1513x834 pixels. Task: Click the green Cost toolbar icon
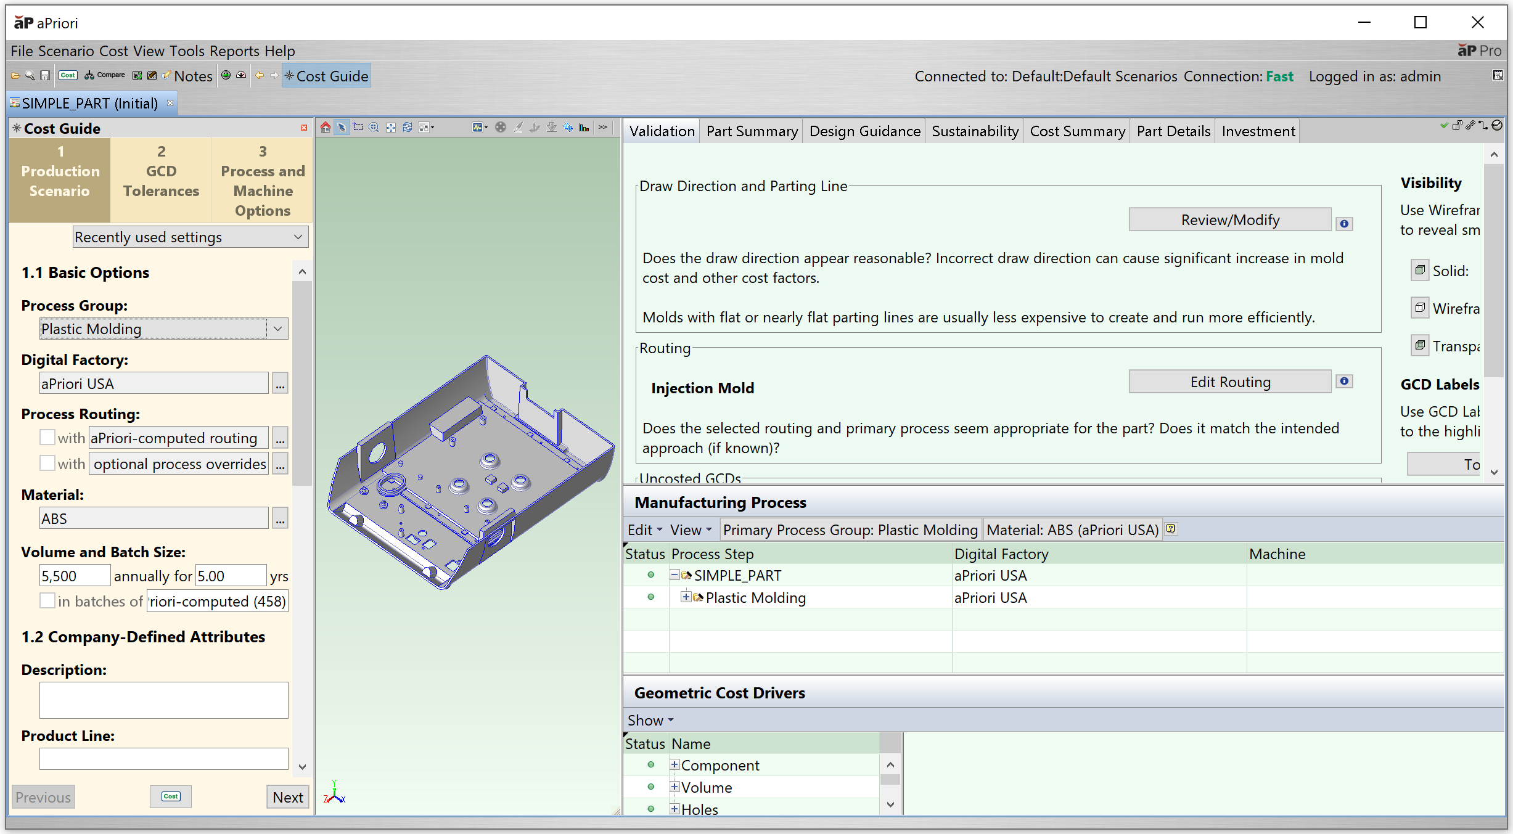click(68, 75)
